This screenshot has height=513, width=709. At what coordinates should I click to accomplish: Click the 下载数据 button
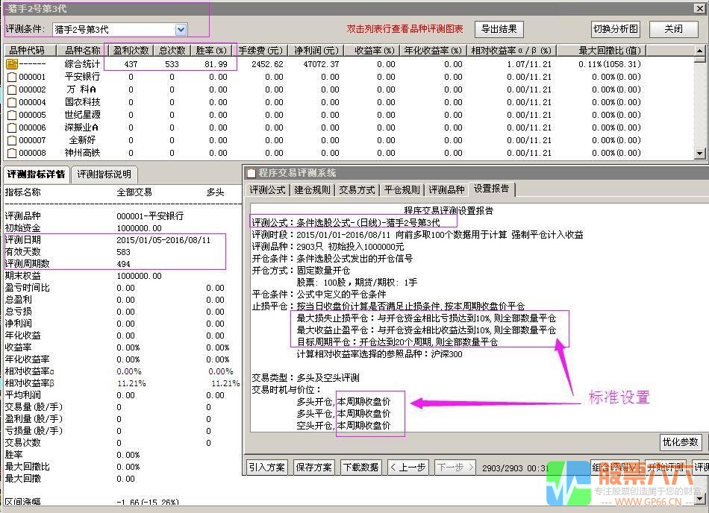click(x=360, y=468)
